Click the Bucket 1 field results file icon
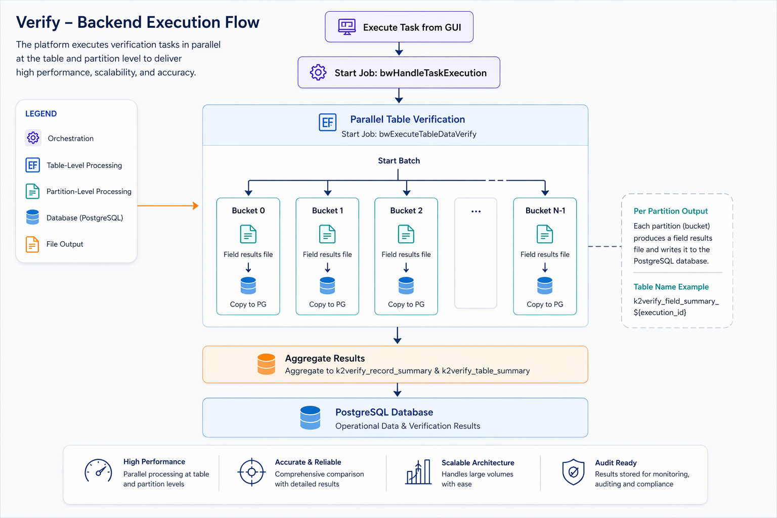 pyautogui.click(x=328, y=234)
